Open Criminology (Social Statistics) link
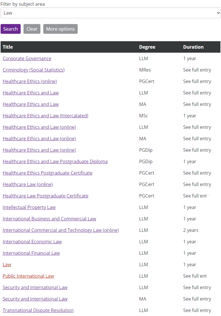The height and width of the screenshot is (316, 221). point(34,70)
